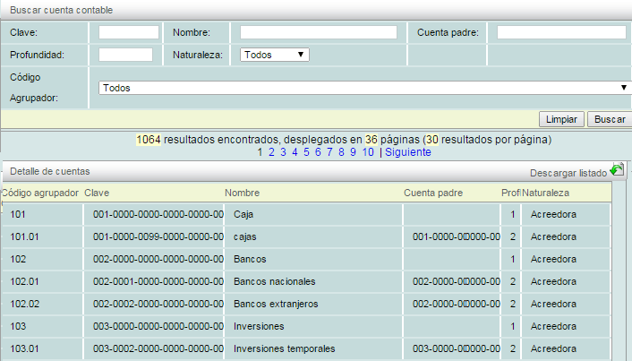Viewport: 632px width, 361px height.
Task: Click the Profundidad input box
Action: [x=125, y=55]
